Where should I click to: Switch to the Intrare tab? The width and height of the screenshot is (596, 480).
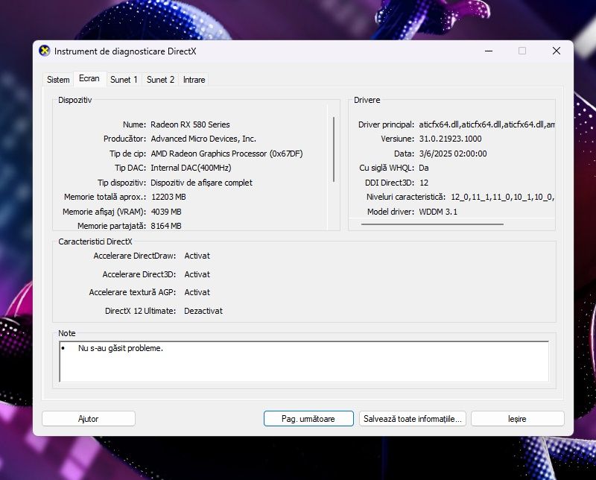[x=194, y=80]
